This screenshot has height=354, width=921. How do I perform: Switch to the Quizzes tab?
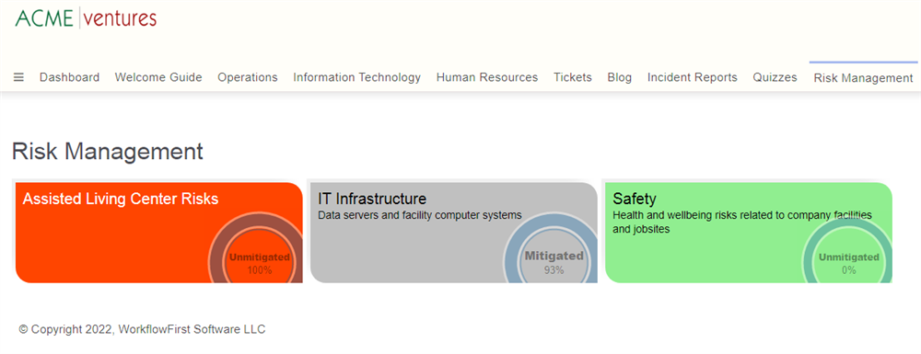775,77
